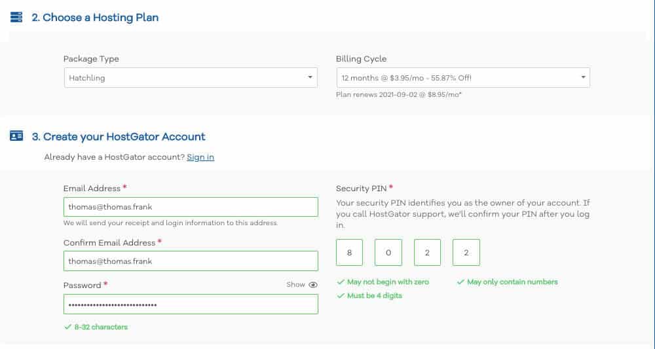Select the Confirm Email Address field
This screenshot has height=349, width=655.
click(191, 261)
